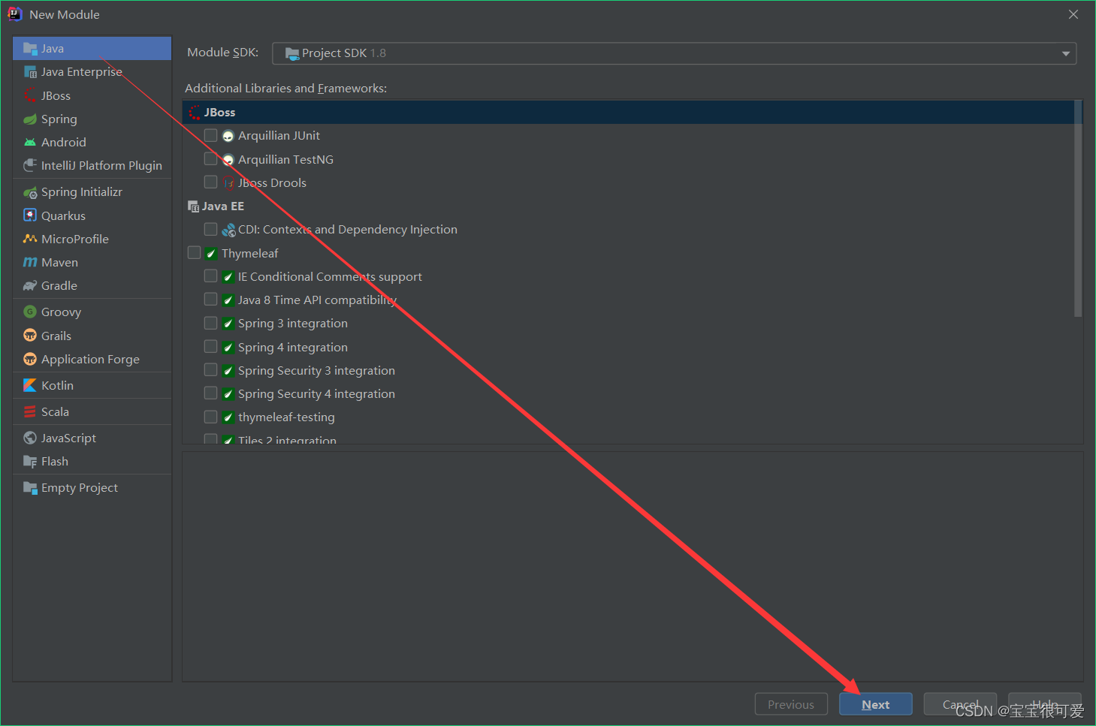Choose the Android robot icon
This screenshot has width=1096, height=726.
[30, 142]
